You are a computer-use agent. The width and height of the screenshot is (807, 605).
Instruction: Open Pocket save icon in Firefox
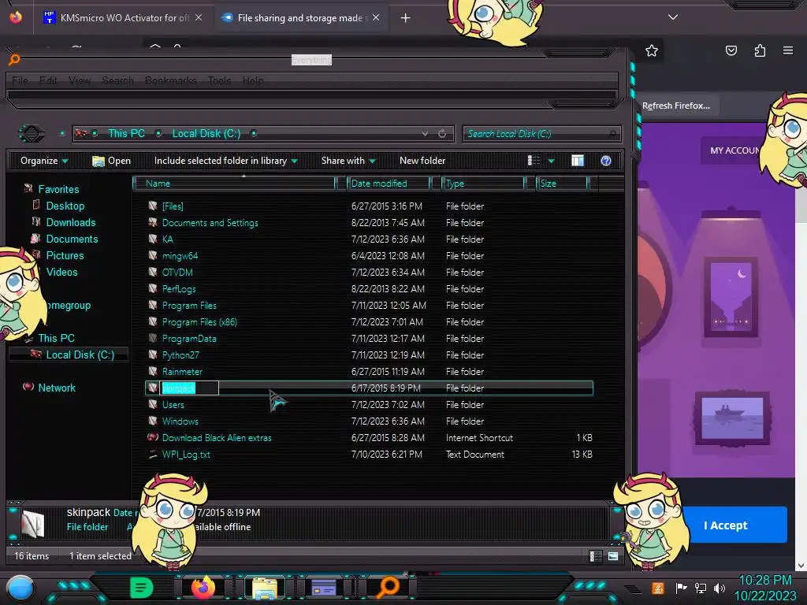731,50
